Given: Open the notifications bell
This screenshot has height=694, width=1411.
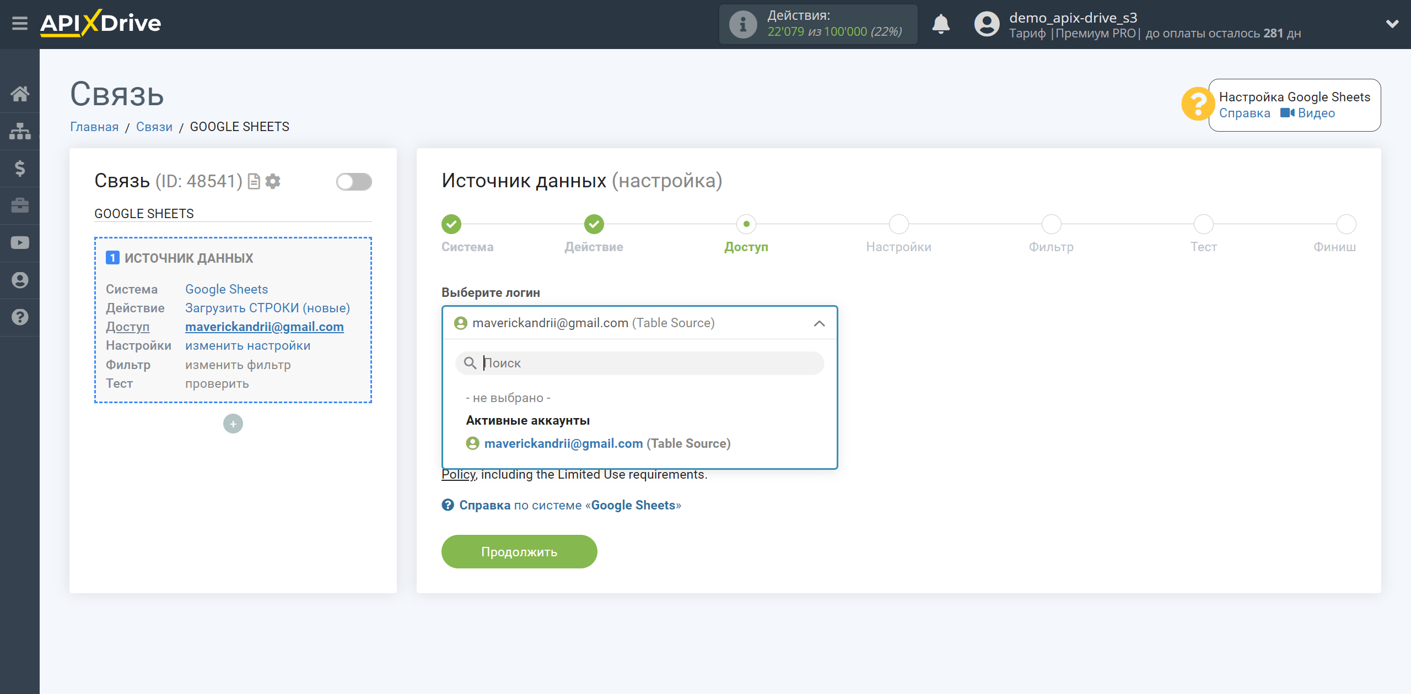Looking at the screenshot, I should [x=941, y=24].
